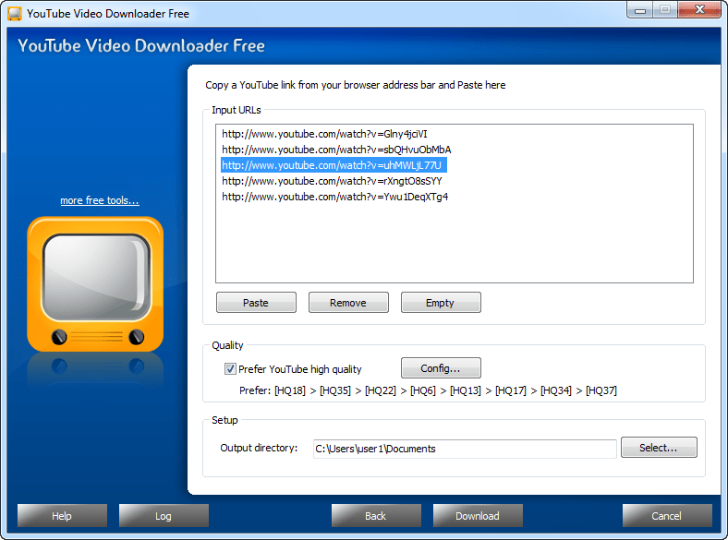This screenshot has height=540, width=728.
Task: Cancel the downloader wizard
Action: point(667,515)
